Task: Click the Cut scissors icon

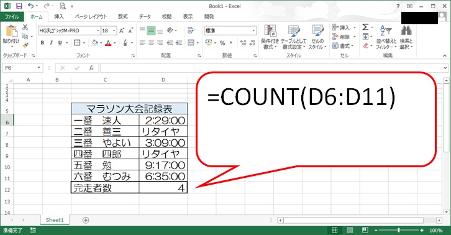Action: pyautogui.click(x=25, y=27)
